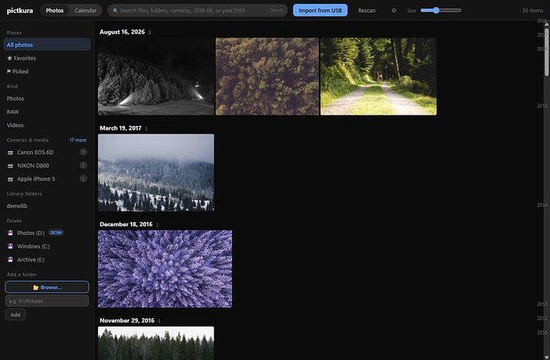Switch to the Calendar view tab
This screenshot has width=550, height=360.
(x=85, y=10)
